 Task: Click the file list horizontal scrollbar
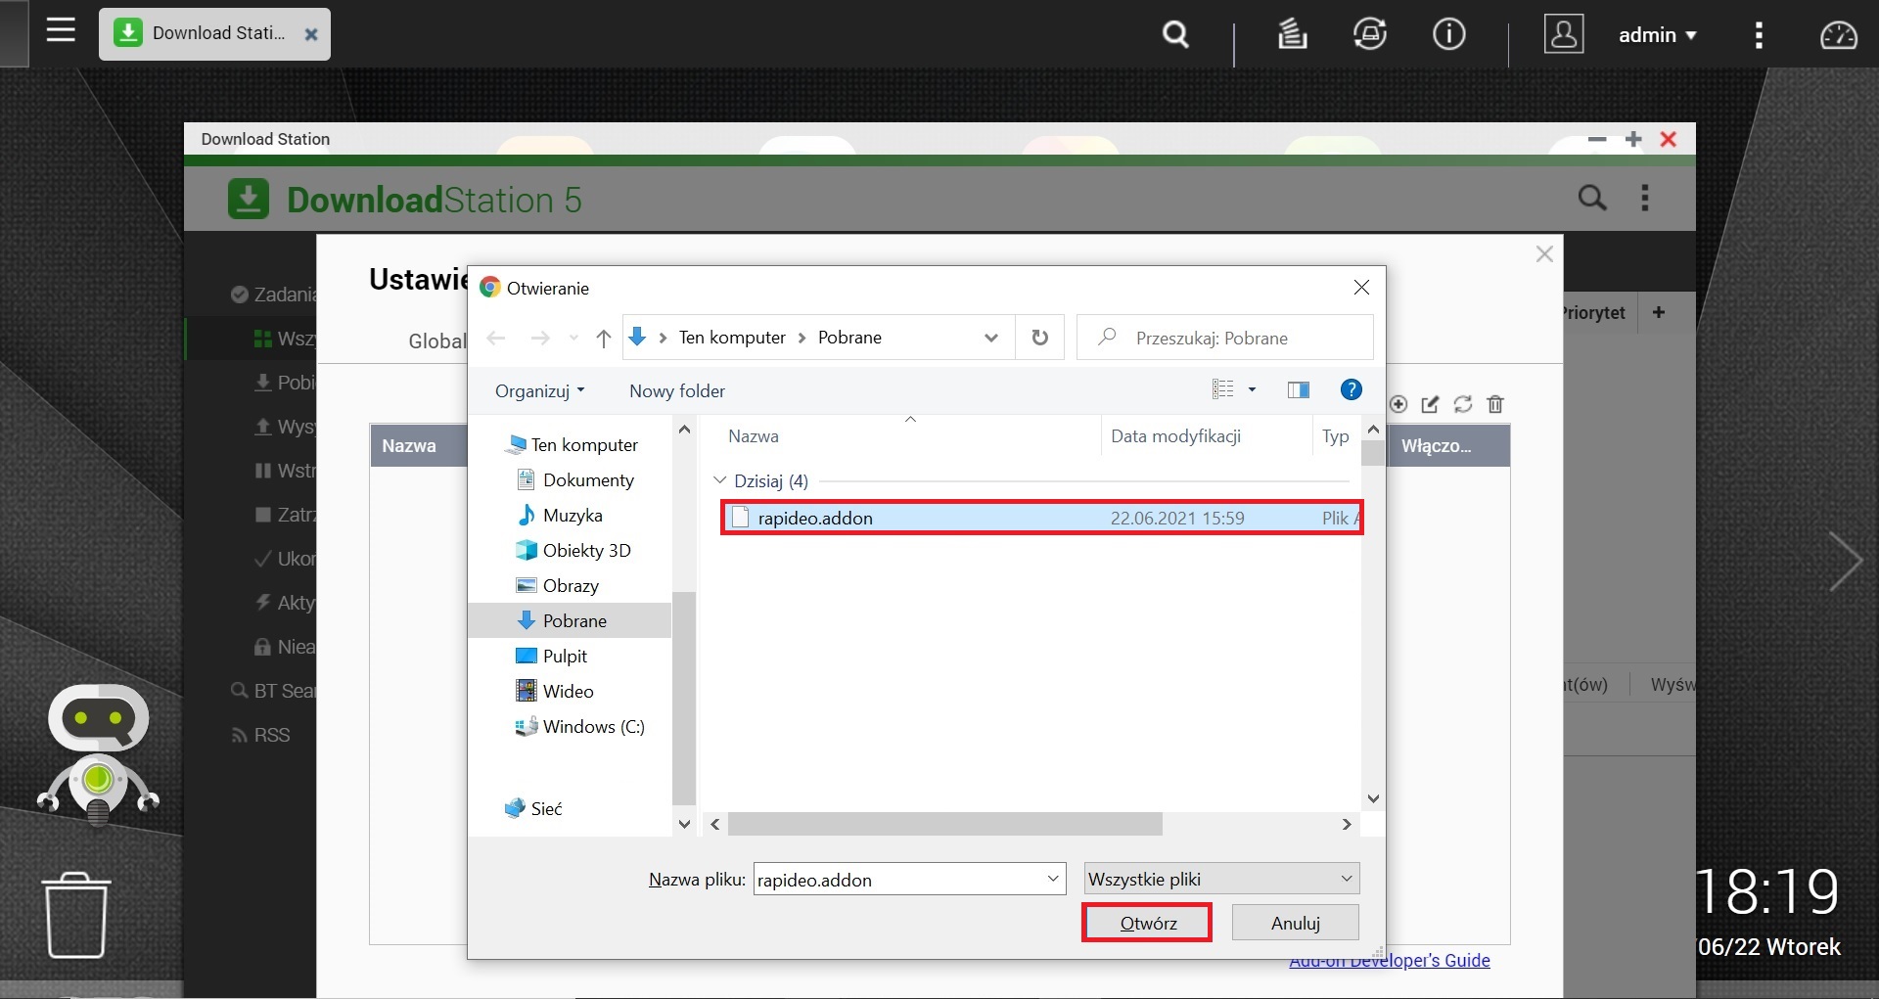click(x=945, y=824)
